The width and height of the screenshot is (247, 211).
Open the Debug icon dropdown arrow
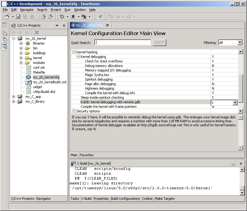tap(68, 17)
